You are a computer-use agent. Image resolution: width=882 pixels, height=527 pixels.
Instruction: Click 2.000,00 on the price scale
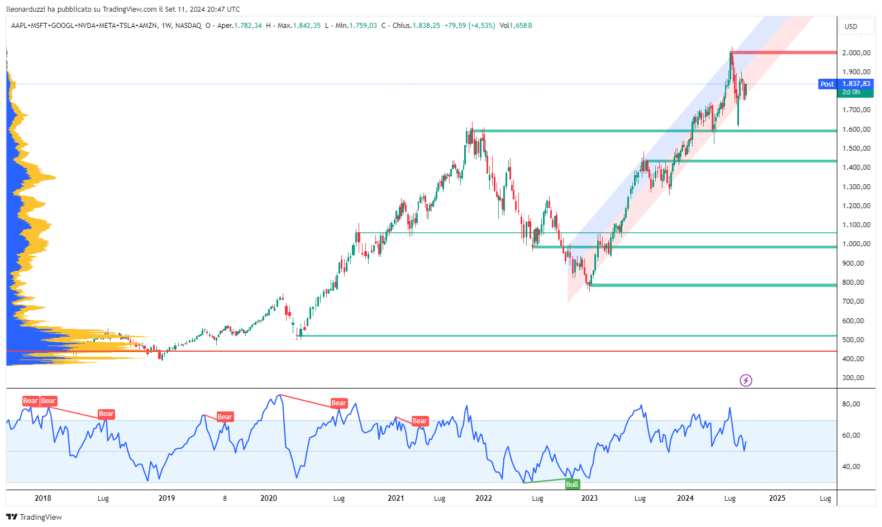coord(856,53)
